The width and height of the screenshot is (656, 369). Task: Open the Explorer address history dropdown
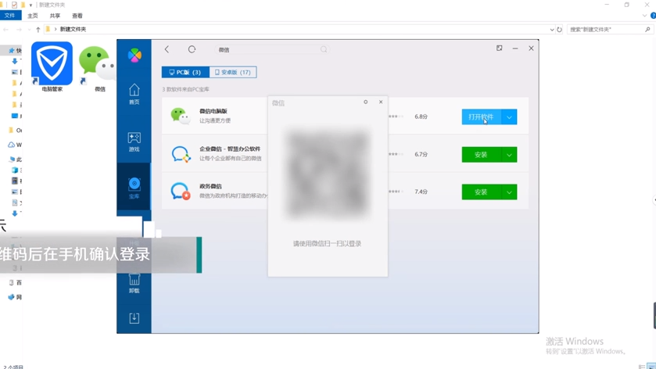click(552, 29)
